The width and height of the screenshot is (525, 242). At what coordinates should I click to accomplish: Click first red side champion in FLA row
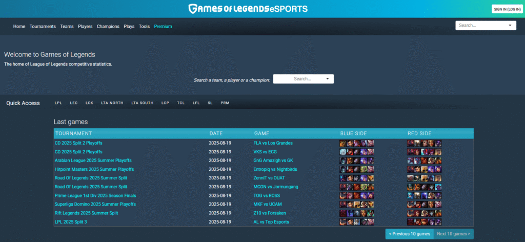[411, 143]
